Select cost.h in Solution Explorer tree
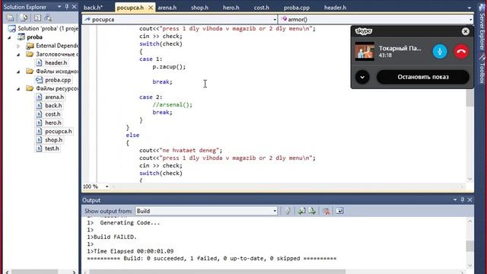 (x=49, y=114)
